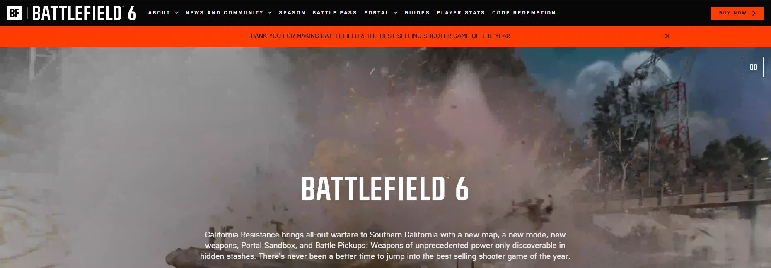The image size is (771, 268).
Task: Open the Season menu item
Action: [x=292, y=13]
